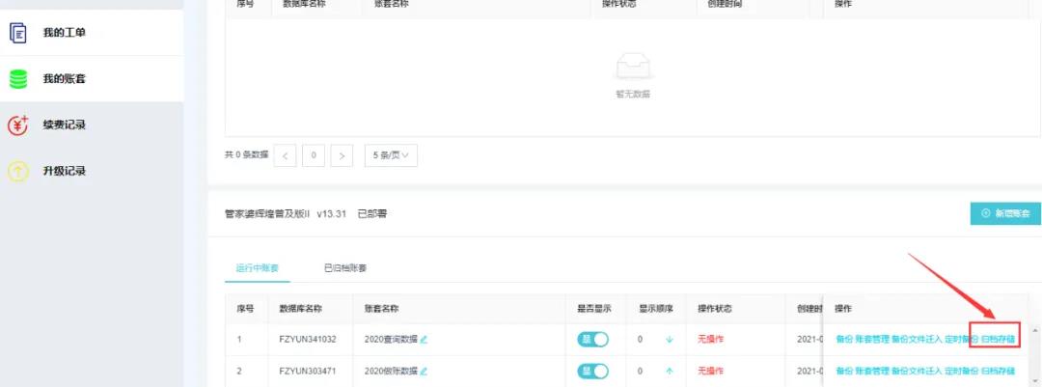1042x387 pixels.
Task: Click the green database icon for 我的账套
Action: (17, 79)
